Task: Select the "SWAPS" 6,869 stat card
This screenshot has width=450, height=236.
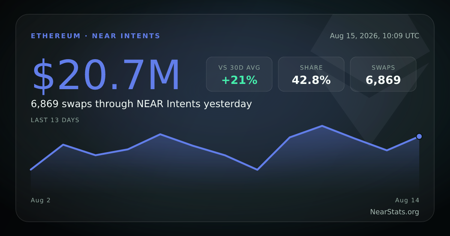Action: click(383, 74)
